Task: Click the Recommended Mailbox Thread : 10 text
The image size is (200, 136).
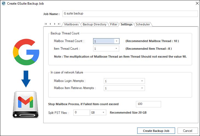Action: [152, 41]
